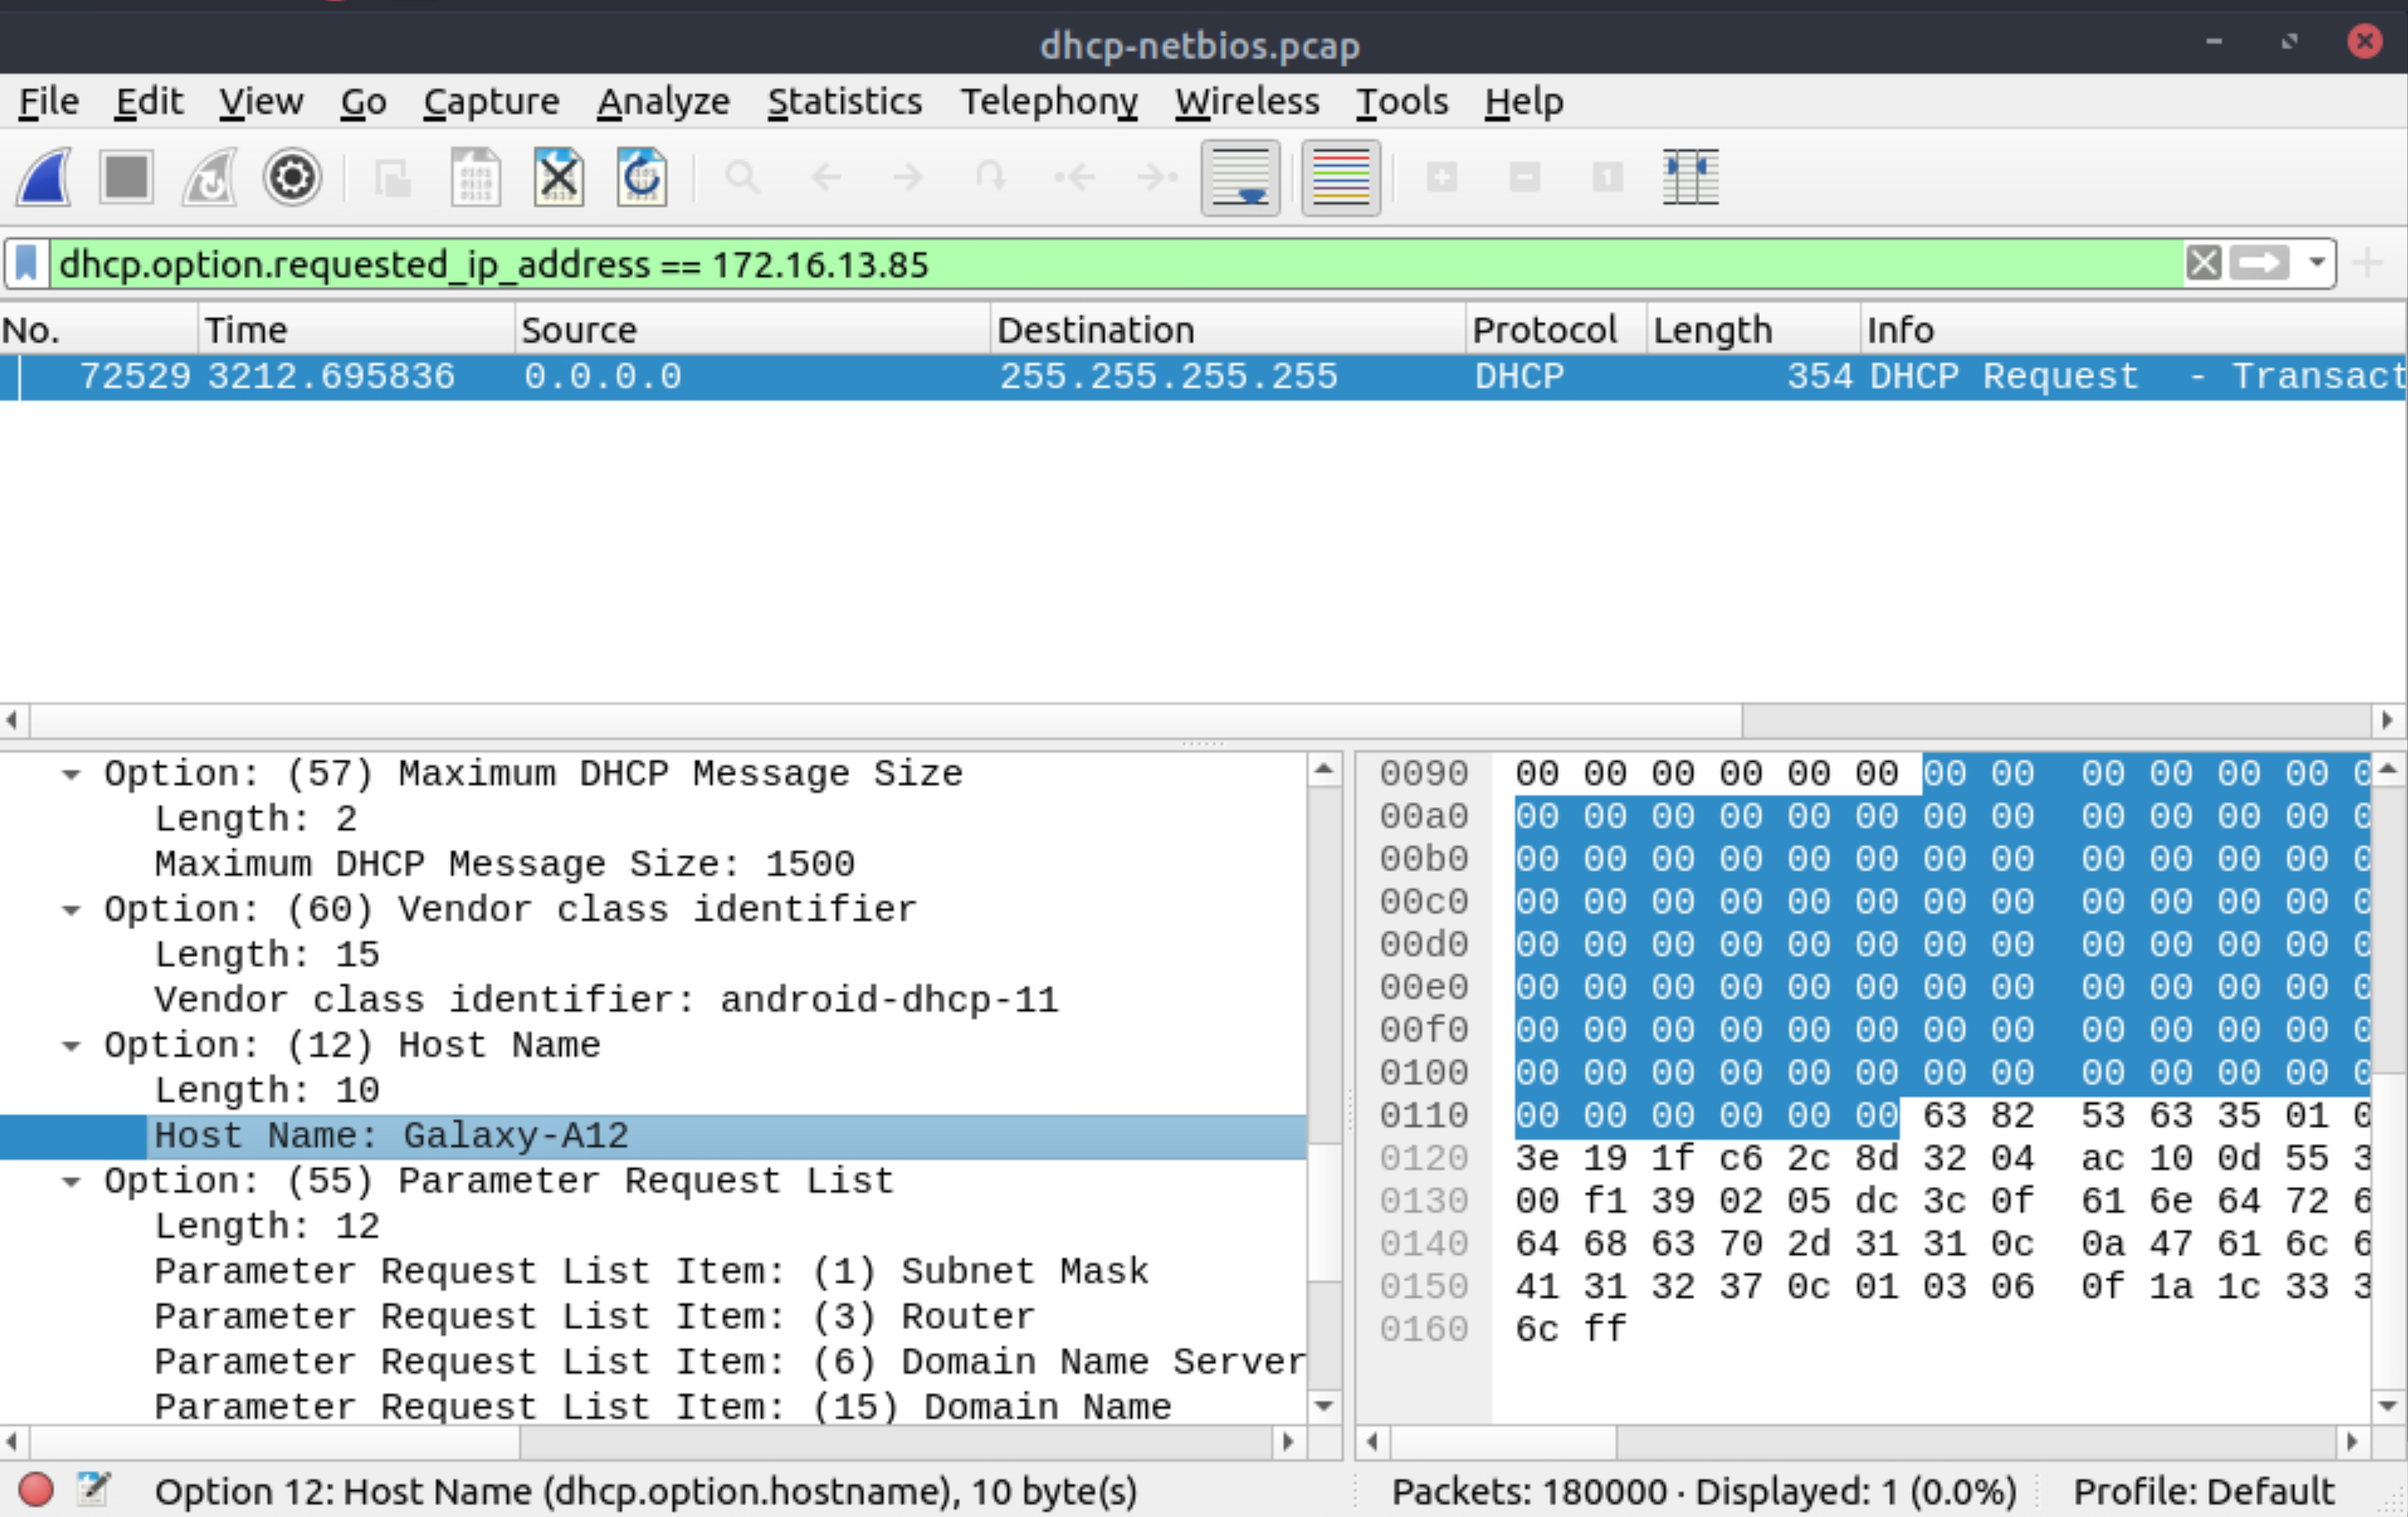Select packet 72529 DHCP Request row
Image resolution: width=2408 pixels, height=1517 pixels.
point(1203,377)
